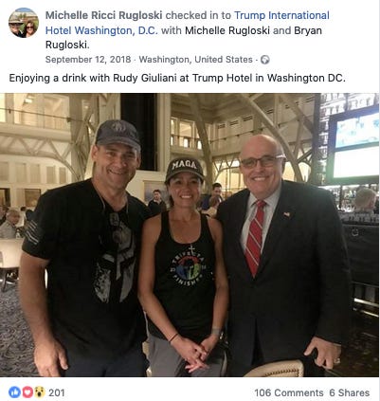Open the Trump International Hotel Washington, D.C. link
The height and width of the screenshot is (401, 380).
tap(188, 23)
